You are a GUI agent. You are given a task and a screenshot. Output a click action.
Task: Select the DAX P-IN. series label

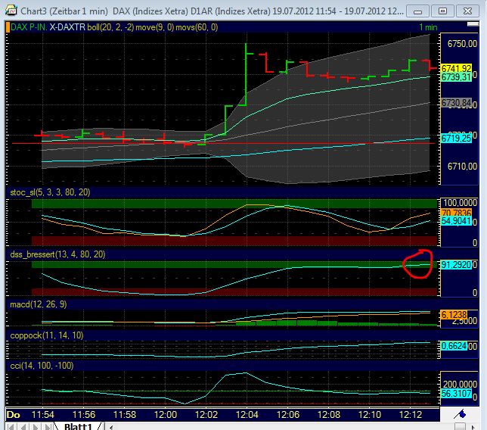point(29,27)
